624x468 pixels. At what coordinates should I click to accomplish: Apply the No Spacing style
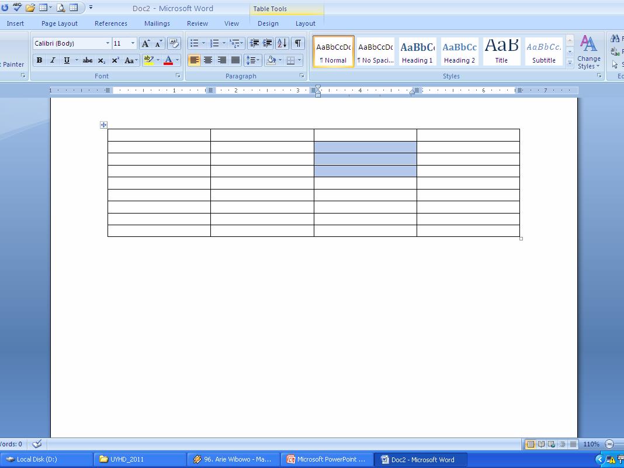[x=375, y=52]
